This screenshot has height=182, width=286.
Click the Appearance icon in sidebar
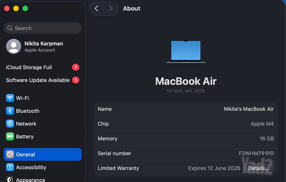[10, 179]
